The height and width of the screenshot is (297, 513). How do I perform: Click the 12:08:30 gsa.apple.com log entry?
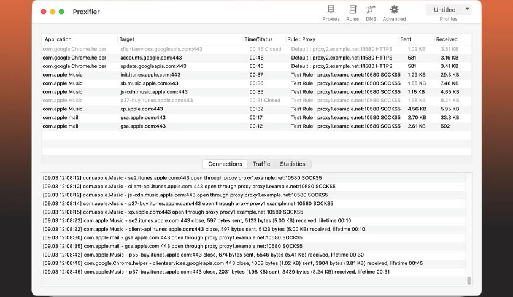point(253,237)
